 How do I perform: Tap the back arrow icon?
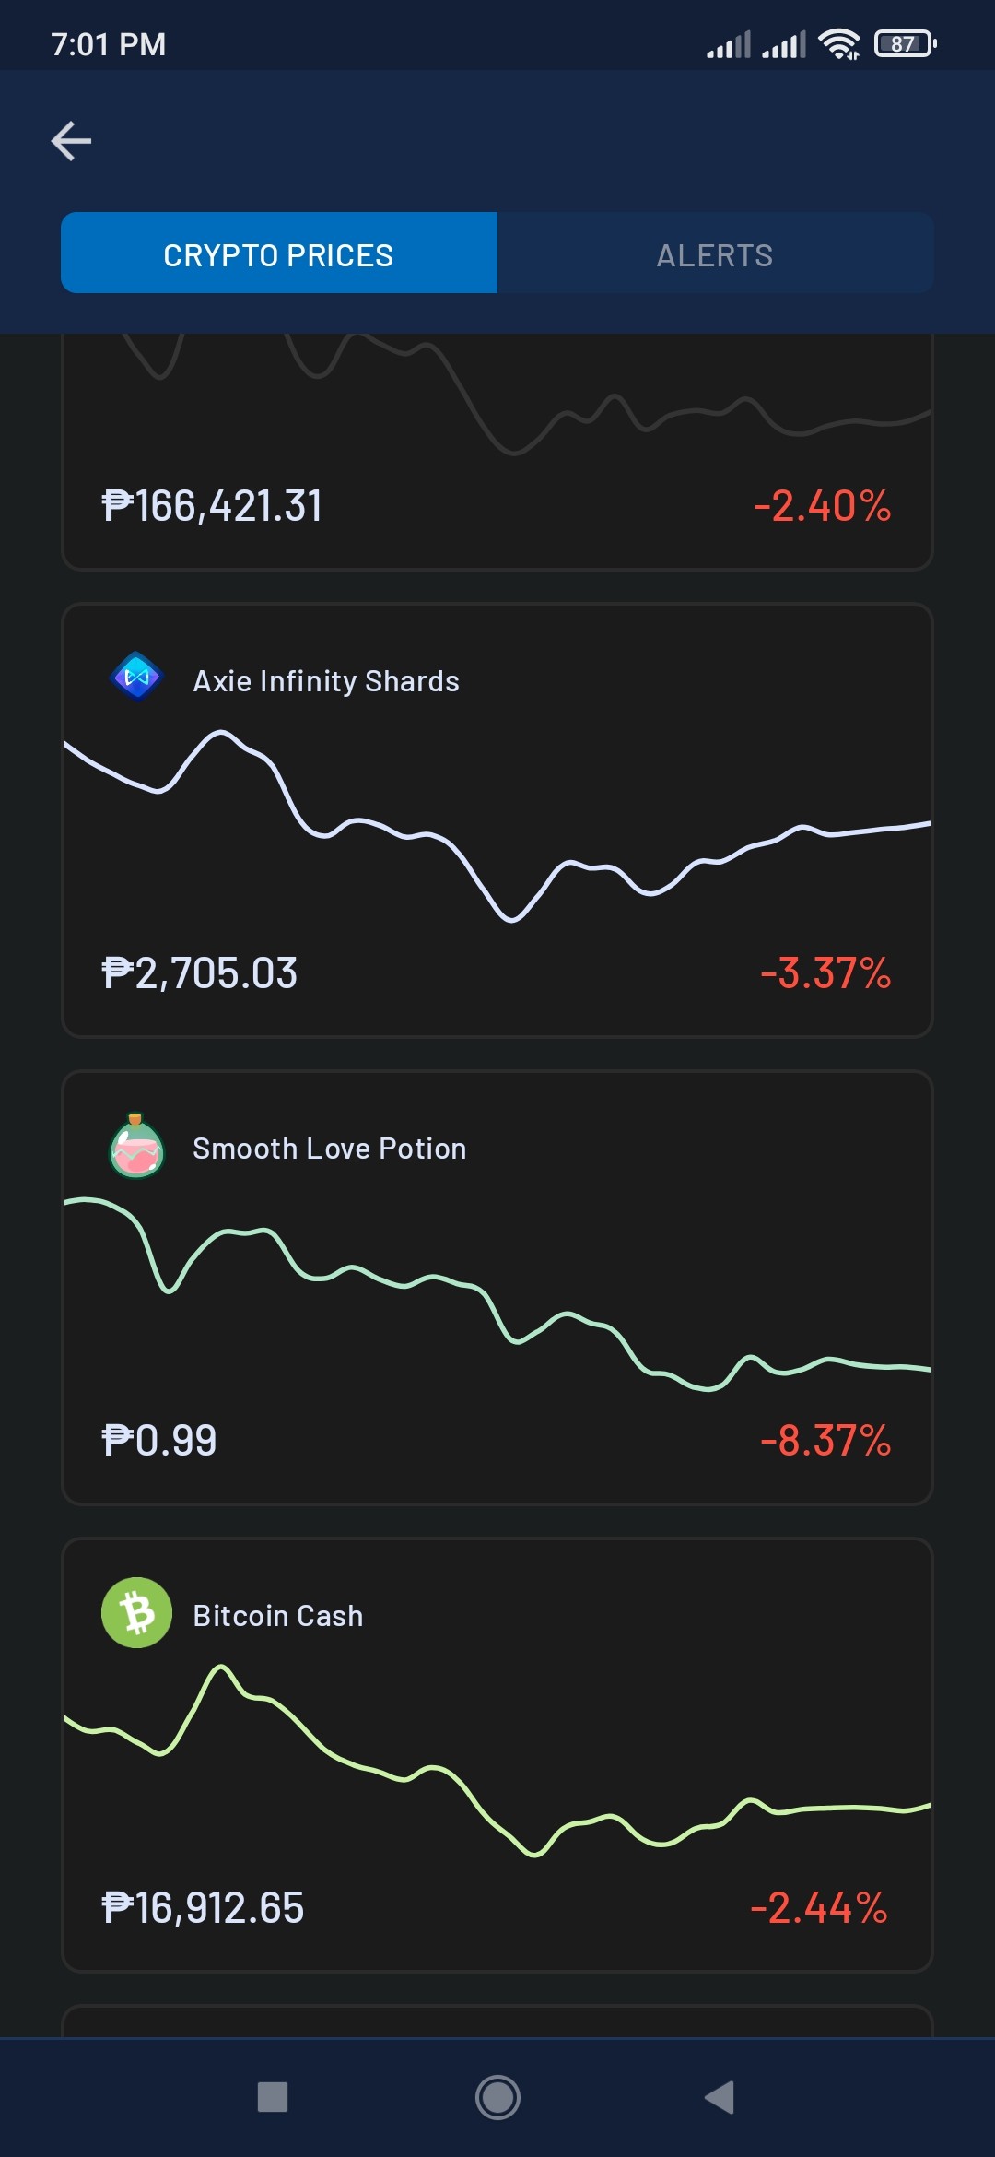click(x=71, y=141)
